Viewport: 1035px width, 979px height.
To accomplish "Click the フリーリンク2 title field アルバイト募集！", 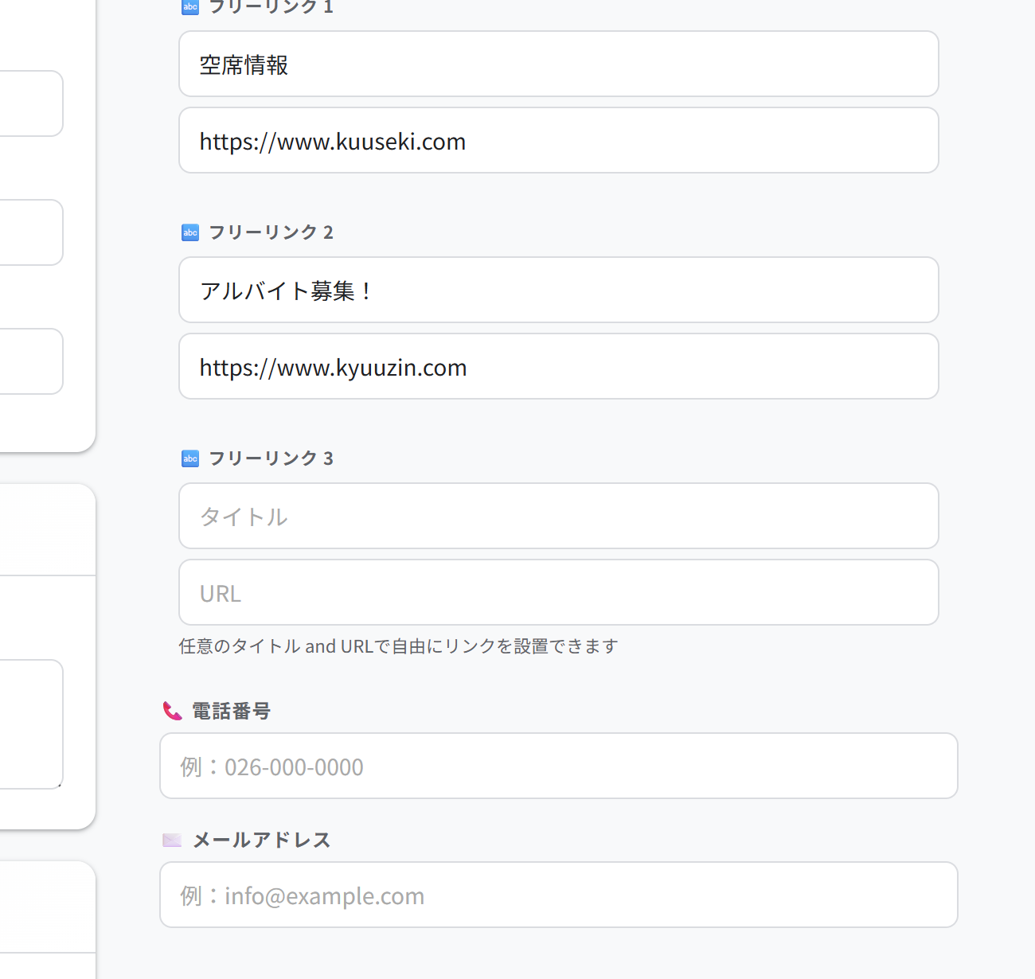I will pos(559,290).
